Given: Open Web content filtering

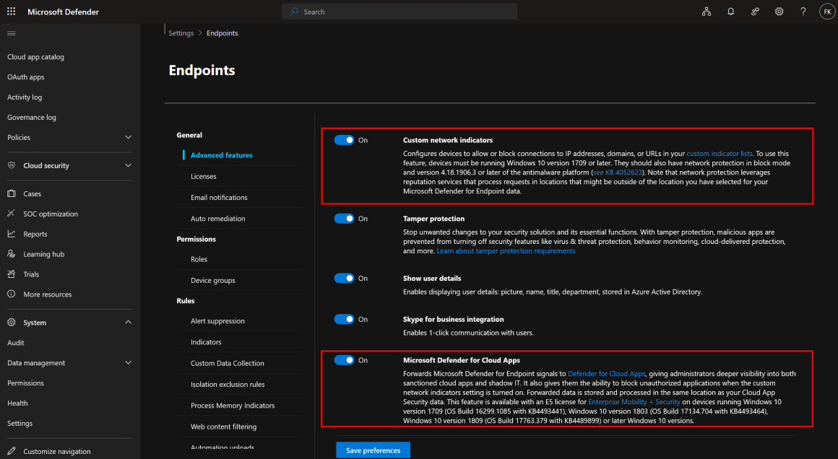Looking at the screenshot, I should point(223,427).
